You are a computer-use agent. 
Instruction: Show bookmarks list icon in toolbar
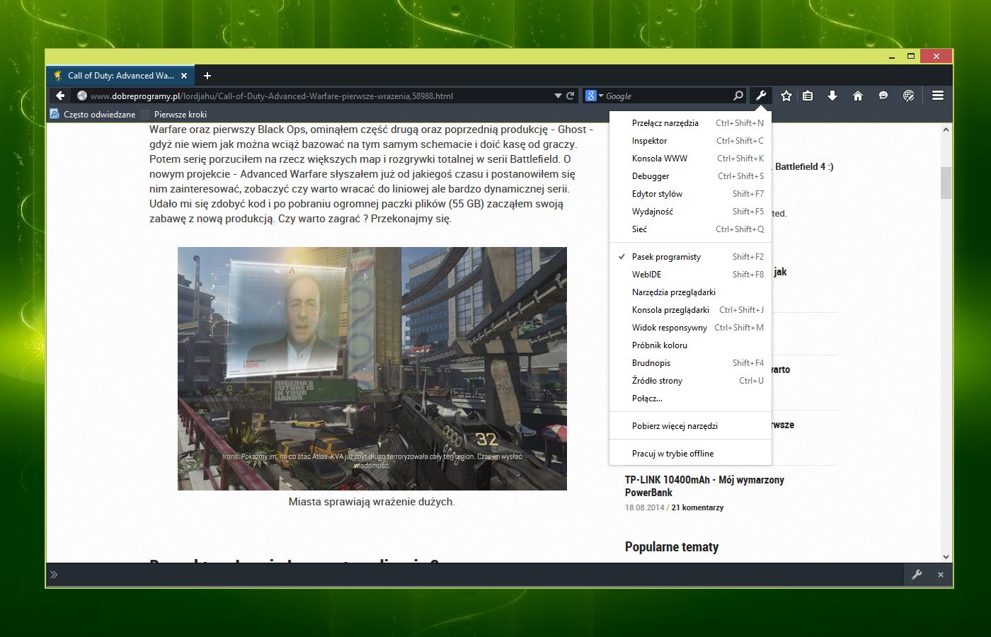click(808, 96)
